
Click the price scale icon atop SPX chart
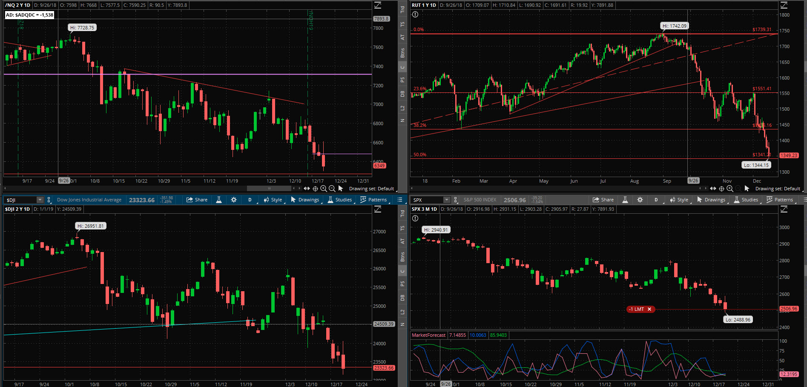click(784, 209)
